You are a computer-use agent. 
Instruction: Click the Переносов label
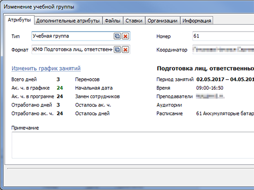pos(87,80)
